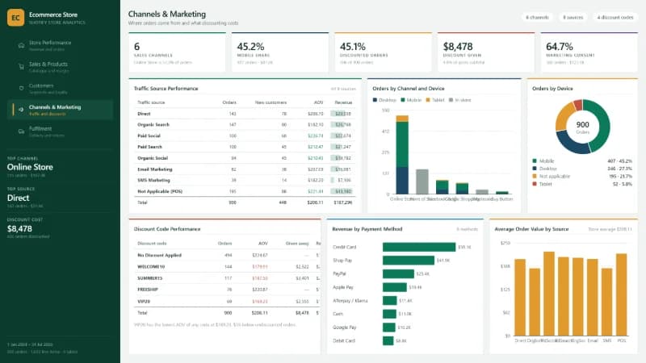The image size is (646, 363).
Task: Click Tablet legend entry under donut chart
Action: click(x=582, y=184)
